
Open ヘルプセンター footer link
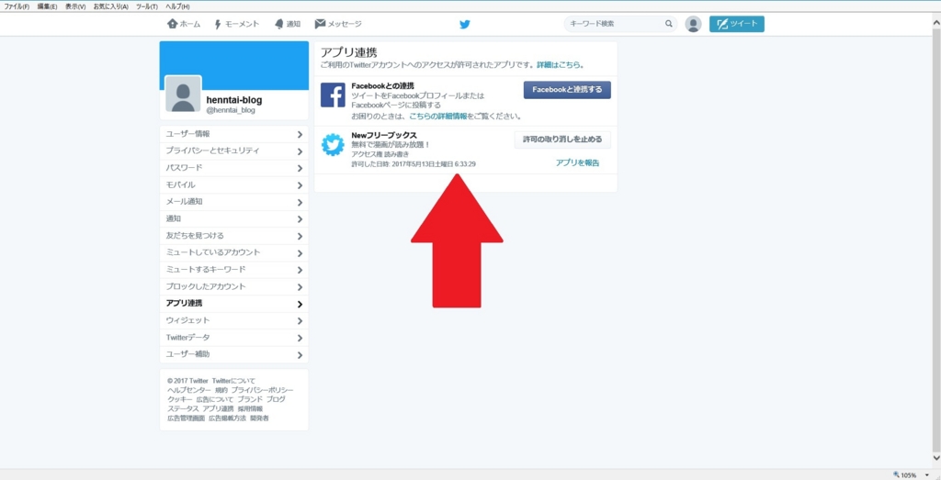[x=189, y=390]
